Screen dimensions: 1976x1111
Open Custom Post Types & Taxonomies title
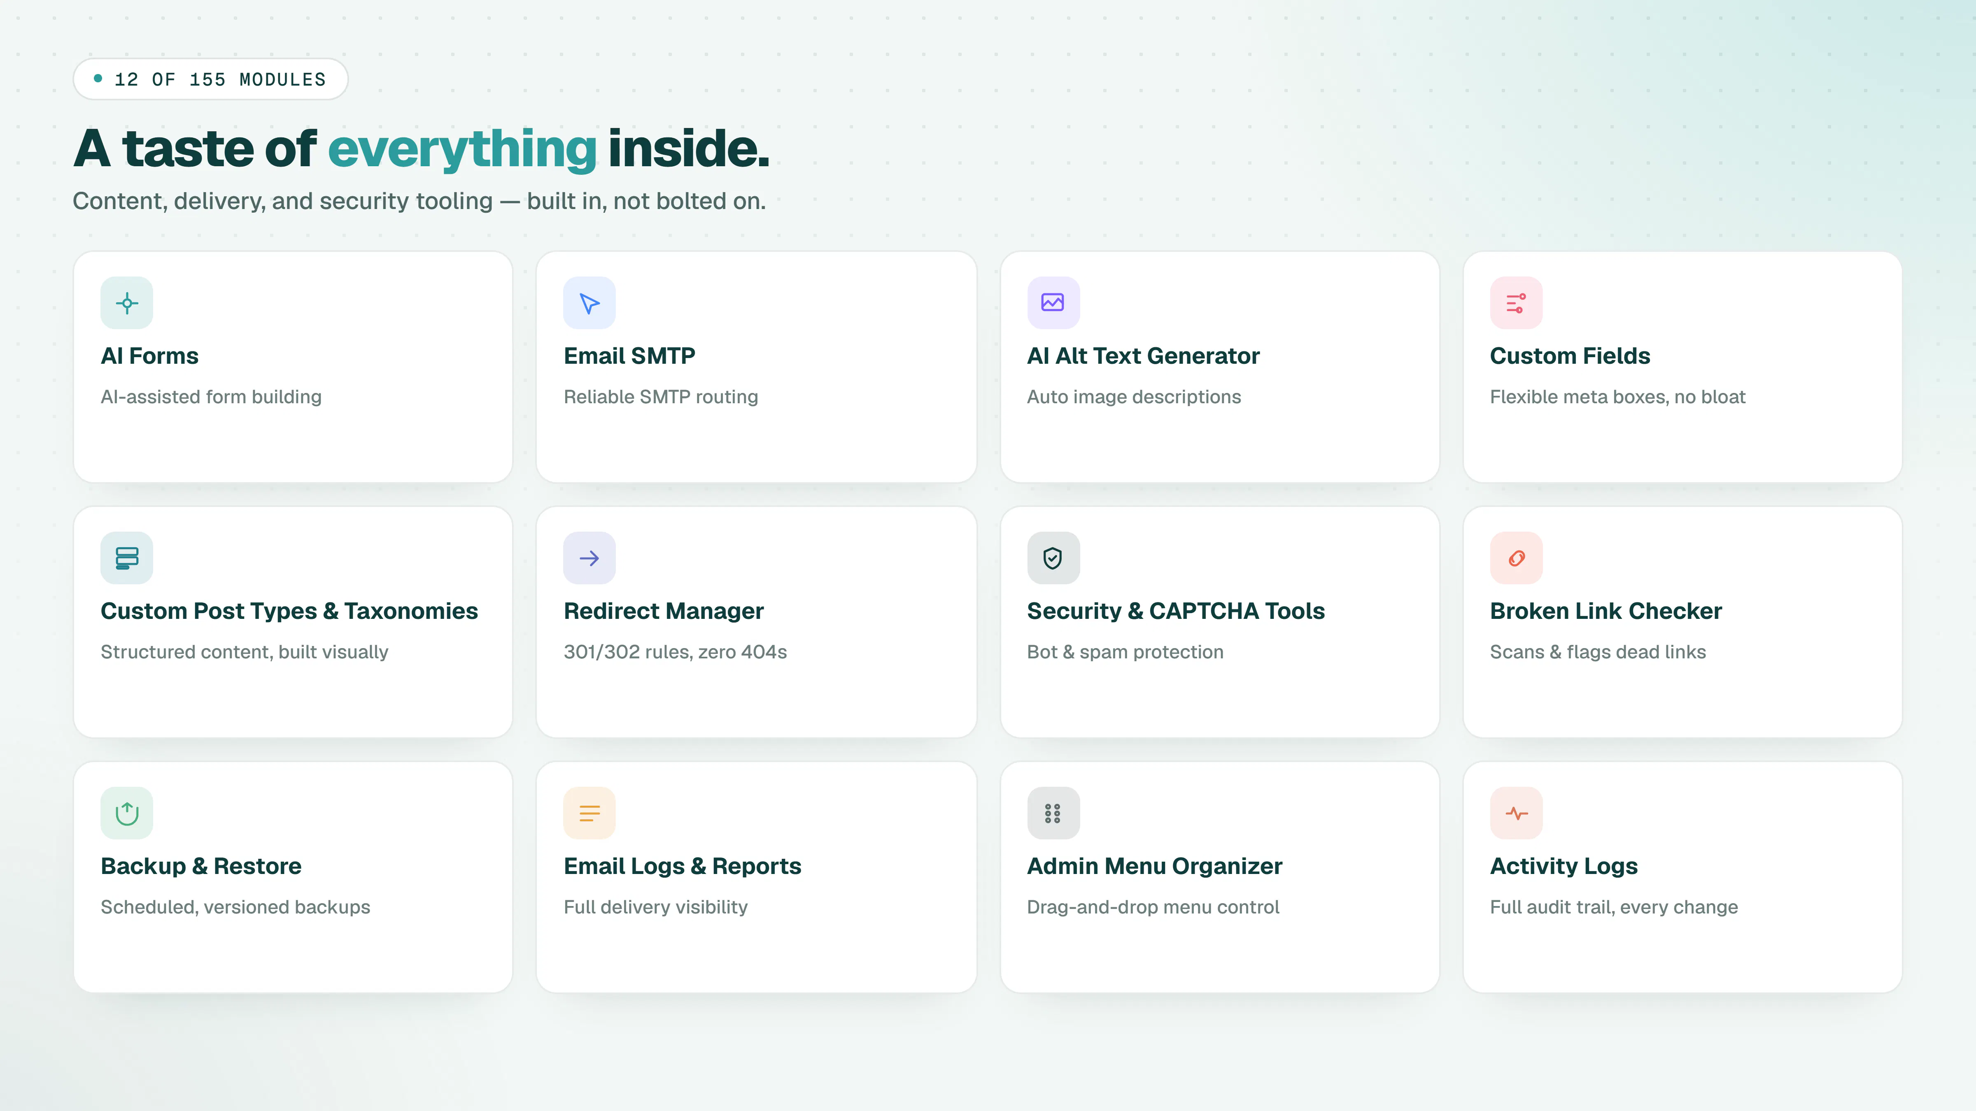click(x=289, y=611)
